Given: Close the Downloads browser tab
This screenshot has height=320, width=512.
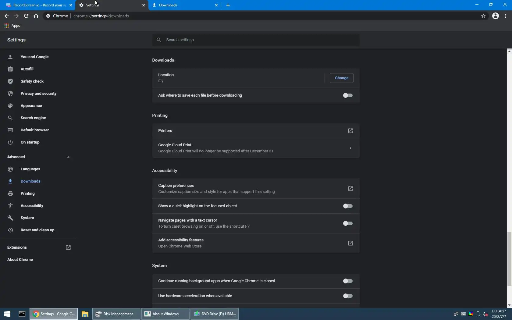Looking at the screenshot, I should tap(216, 5).
